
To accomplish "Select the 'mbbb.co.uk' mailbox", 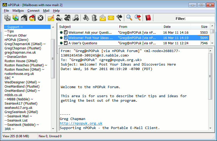I will point(27,95).
